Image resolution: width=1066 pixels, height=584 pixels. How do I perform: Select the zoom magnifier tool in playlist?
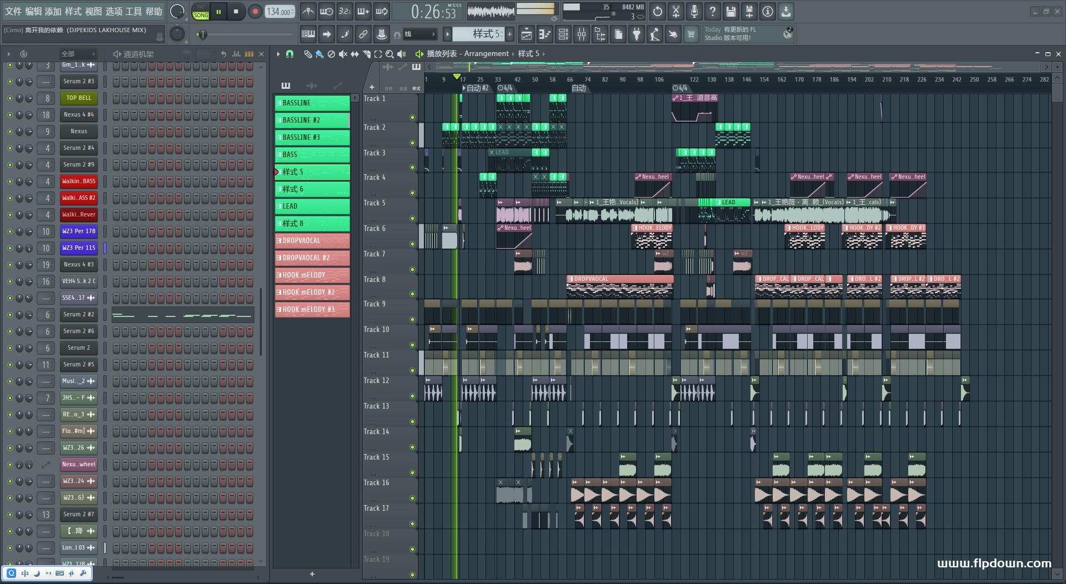pos(389,54)
